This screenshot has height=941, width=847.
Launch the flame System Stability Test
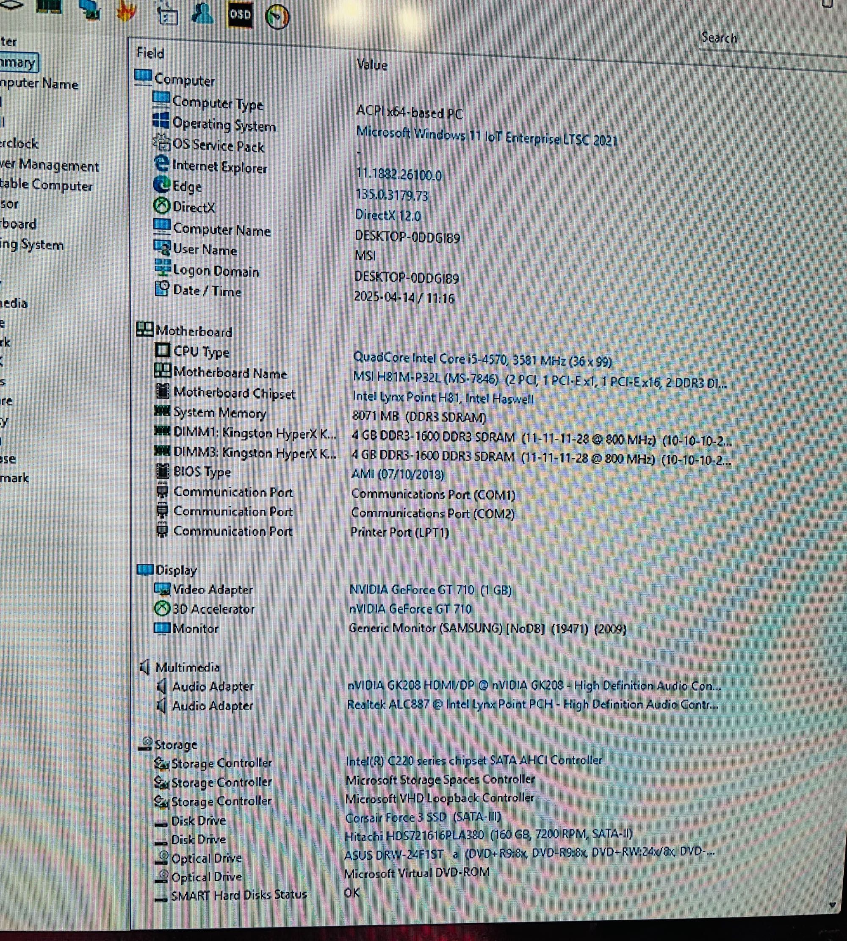[x=126, y=11]
